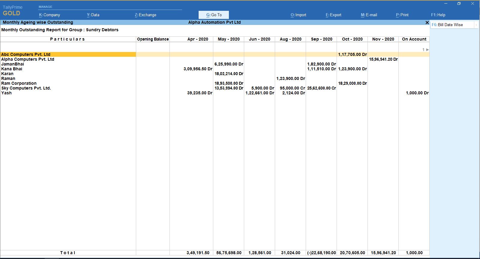Click the column scroll arrow next to 1

coord(427,50)
